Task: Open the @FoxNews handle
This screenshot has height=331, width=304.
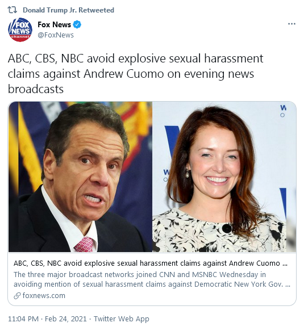Action: (56, 35)
